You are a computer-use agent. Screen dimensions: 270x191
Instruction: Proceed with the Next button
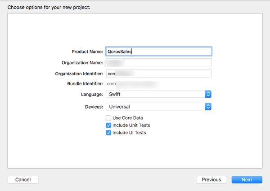[x=247, y=180]
